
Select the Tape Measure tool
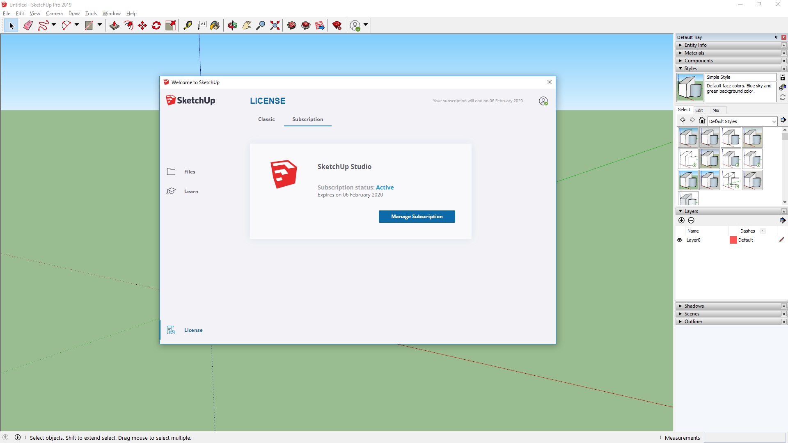(x=188, y=25)
